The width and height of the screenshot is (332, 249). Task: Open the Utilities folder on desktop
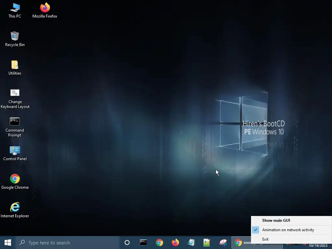click(x=15, y=68)
